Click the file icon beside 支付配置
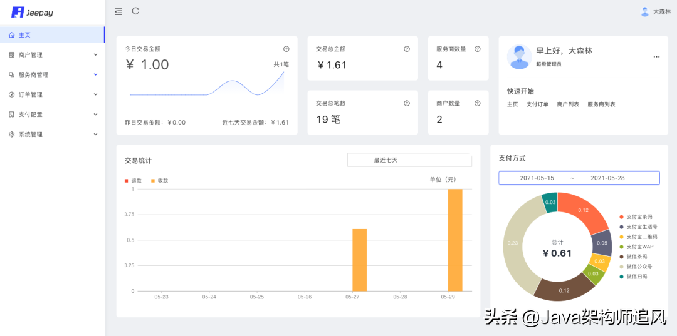The image size is (677, 336). click(12, 115)
